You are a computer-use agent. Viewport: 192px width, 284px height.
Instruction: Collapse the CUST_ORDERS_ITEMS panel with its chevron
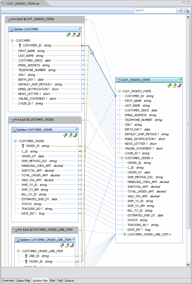point(181,80)
